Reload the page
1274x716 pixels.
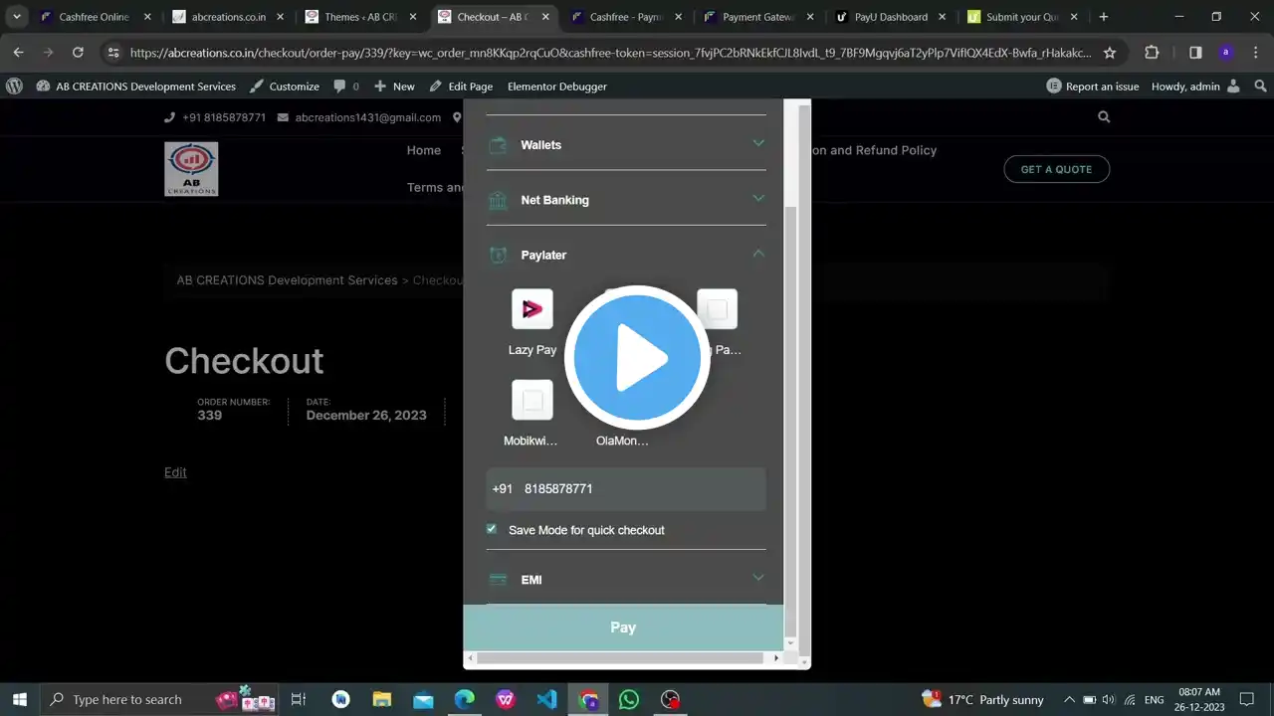click(x=78, y=53)
